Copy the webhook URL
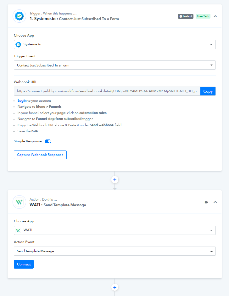 208,91
